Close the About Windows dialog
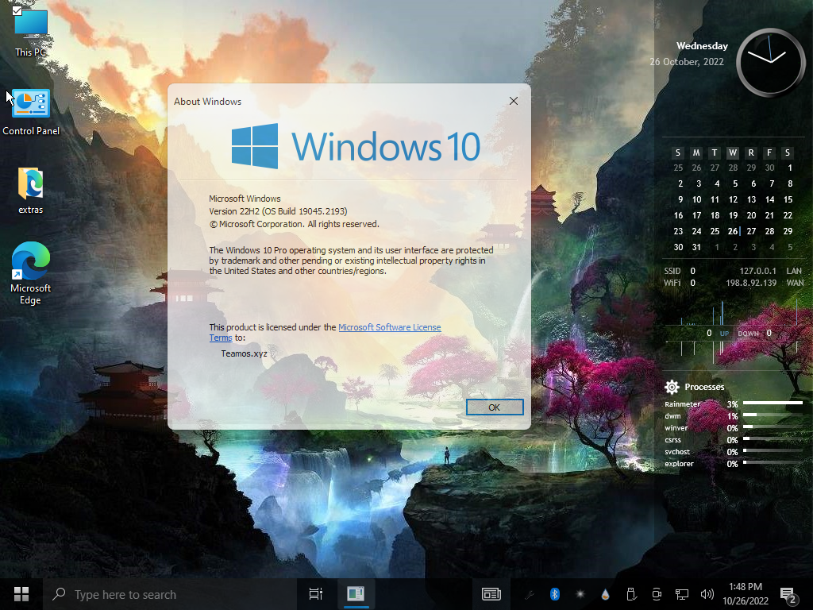Viewport: 813px width, 610px height. coord(514,101)
